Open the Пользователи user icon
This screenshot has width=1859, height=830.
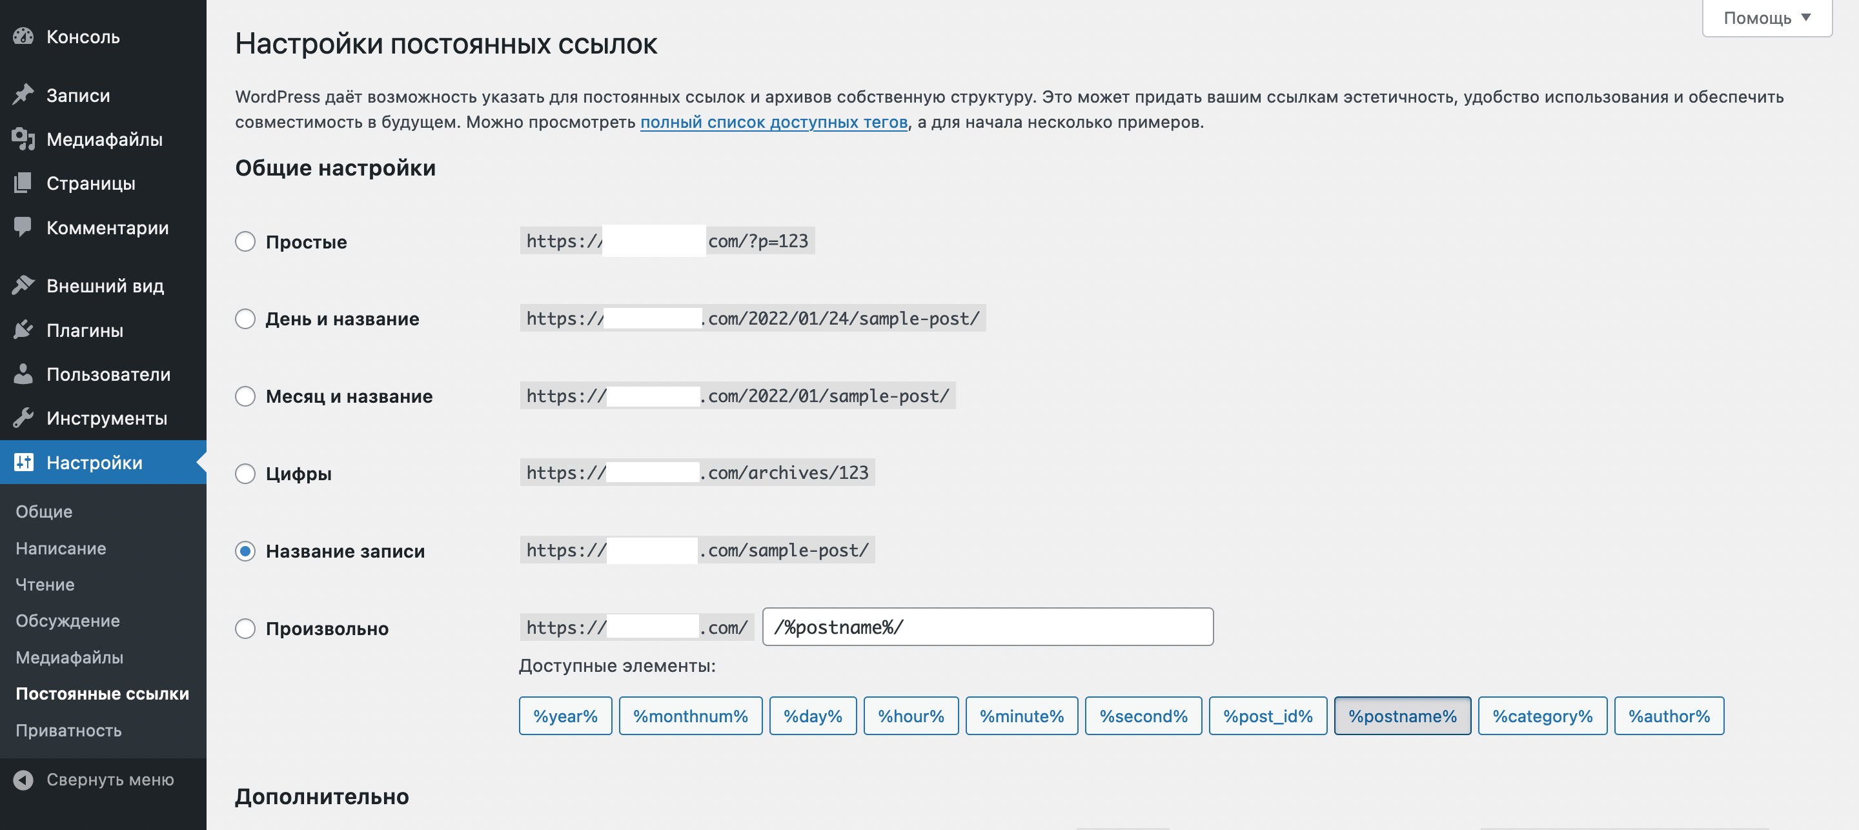[x=24, y=374]
